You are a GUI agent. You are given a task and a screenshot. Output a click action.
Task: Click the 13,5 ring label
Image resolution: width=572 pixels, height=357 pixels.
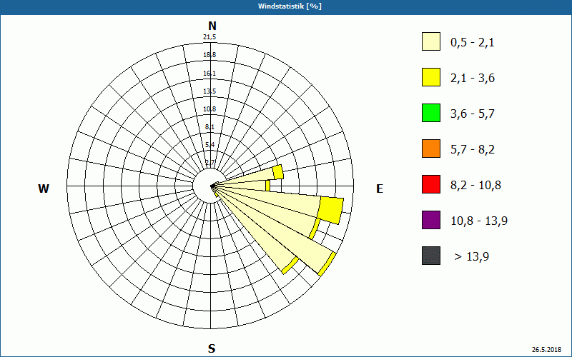[209, 91]
